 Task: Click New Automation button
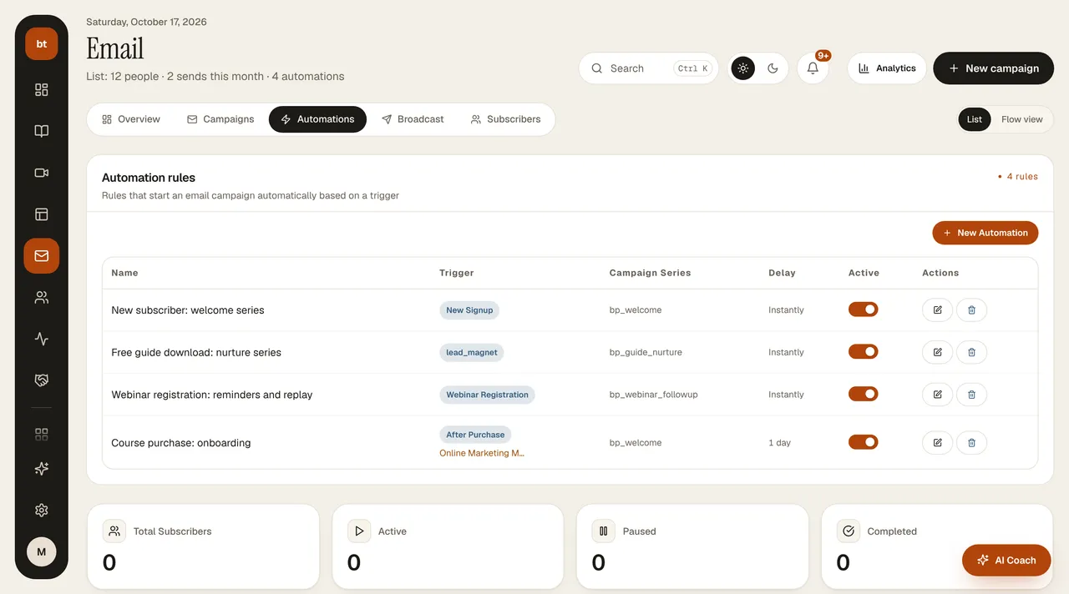point(985,233)
